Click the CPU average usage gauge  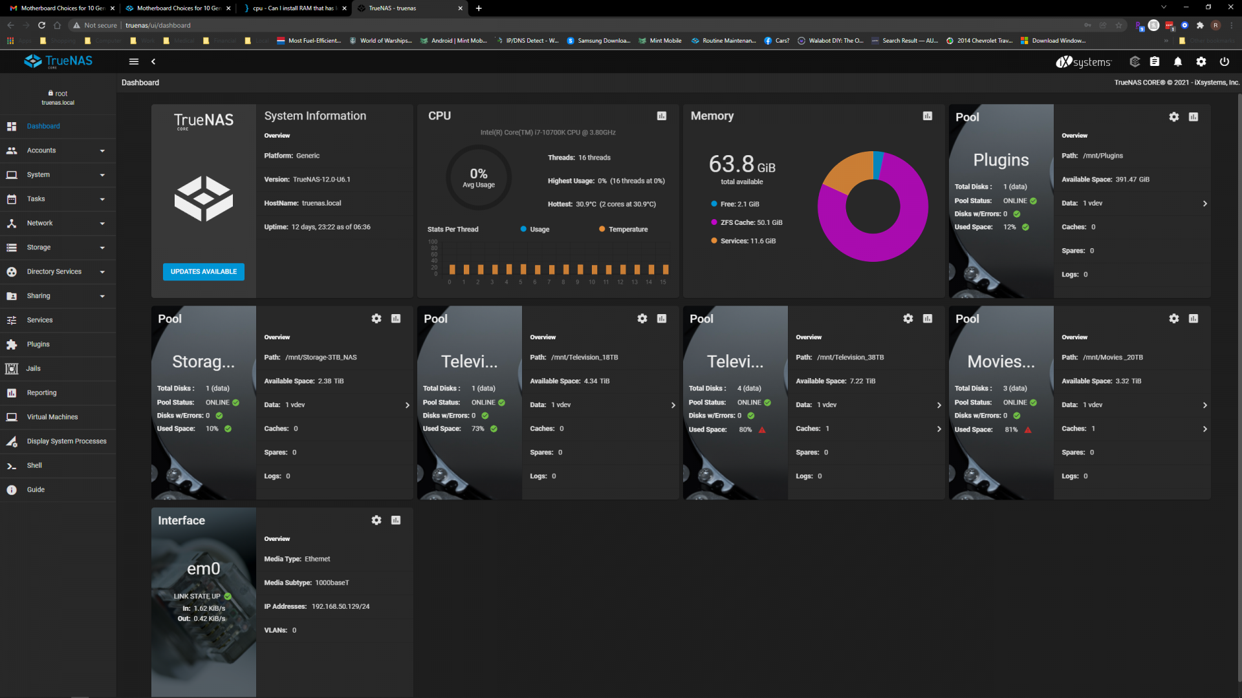click(x=479, y=177)
